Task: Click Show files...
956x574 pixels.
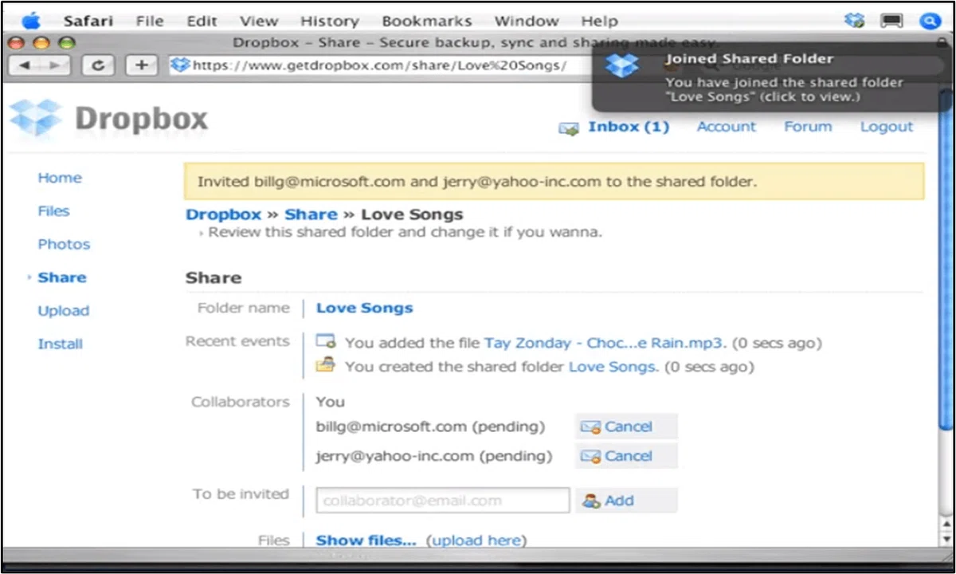Action: 366,541
